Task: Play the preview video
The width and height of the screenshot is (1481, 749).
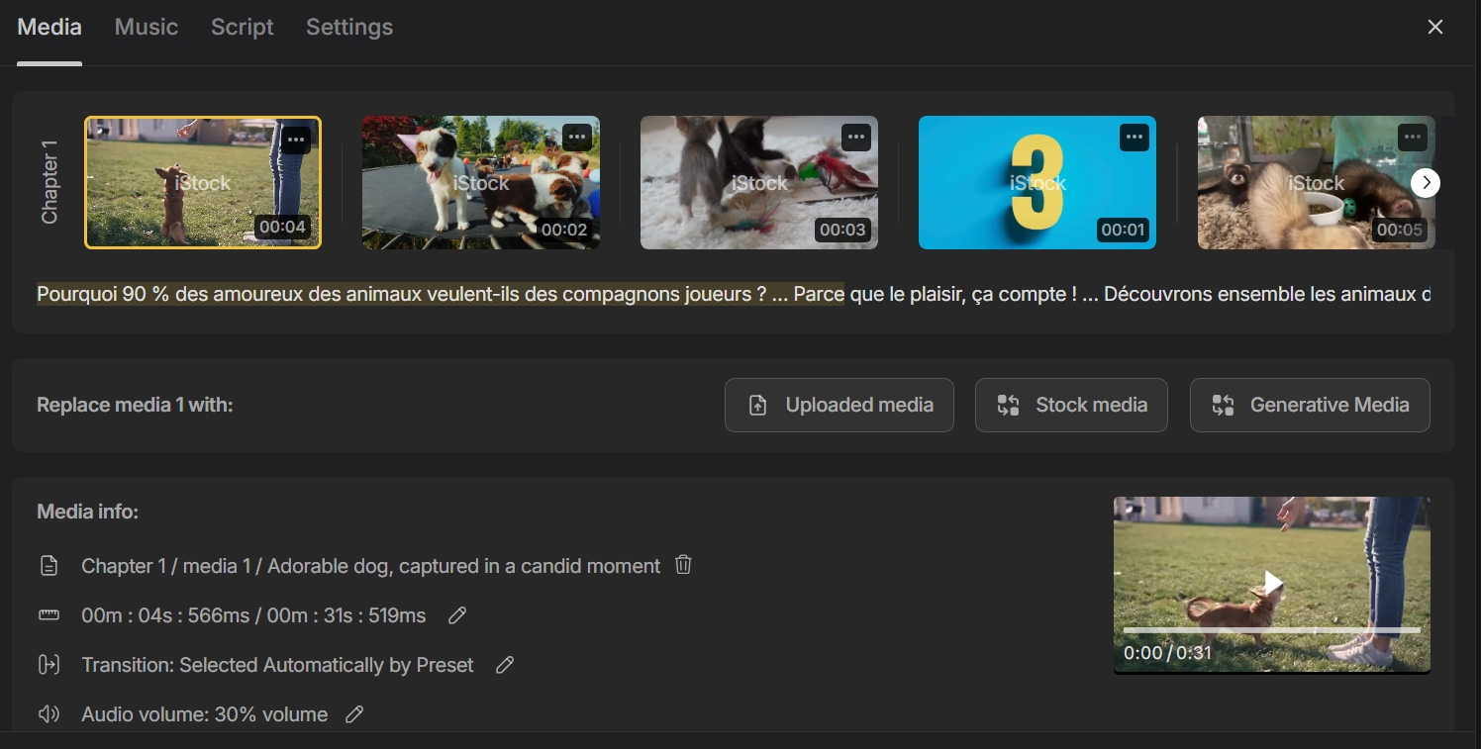Action: pos(1273,584)
